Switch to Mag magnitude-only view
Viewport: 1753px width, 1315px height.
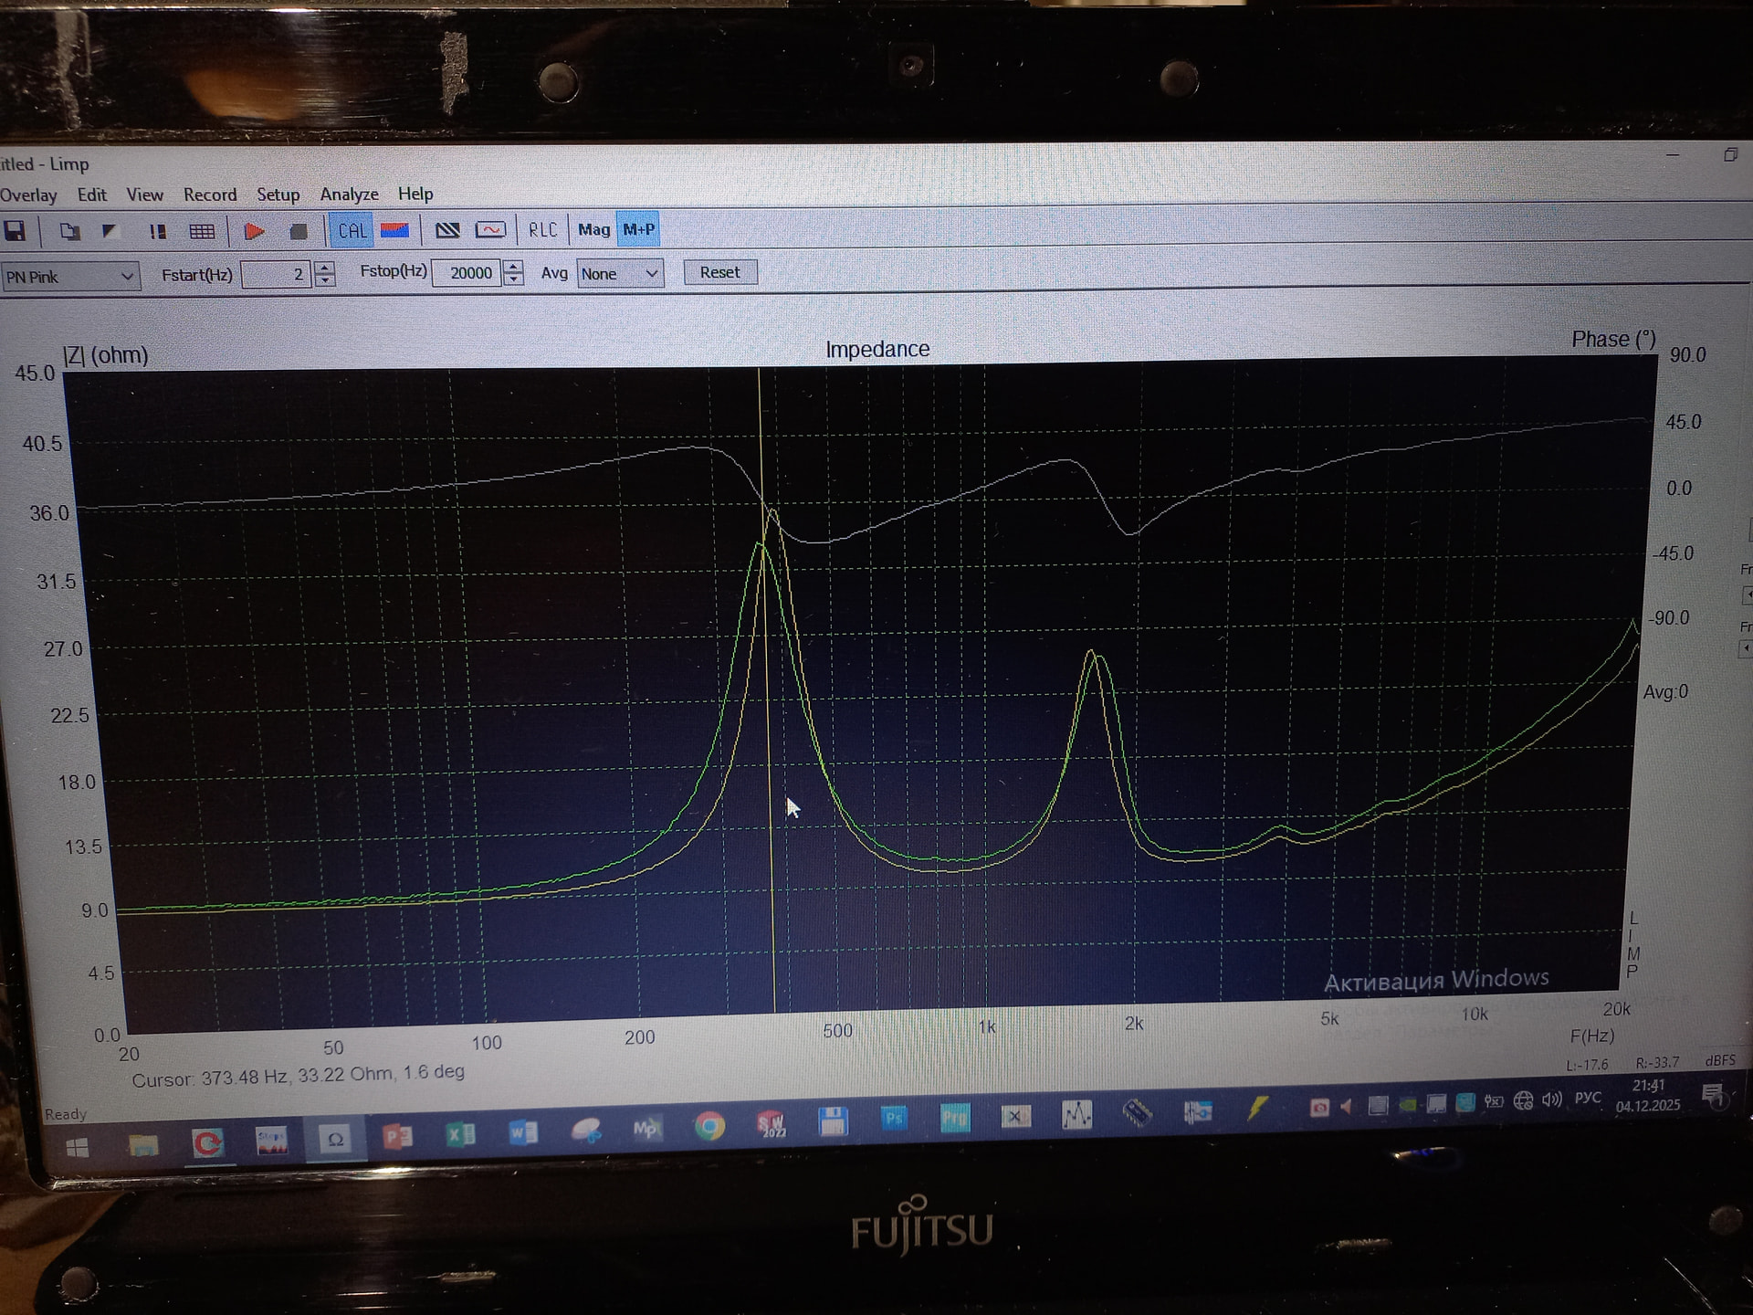[x=593, y=230]
